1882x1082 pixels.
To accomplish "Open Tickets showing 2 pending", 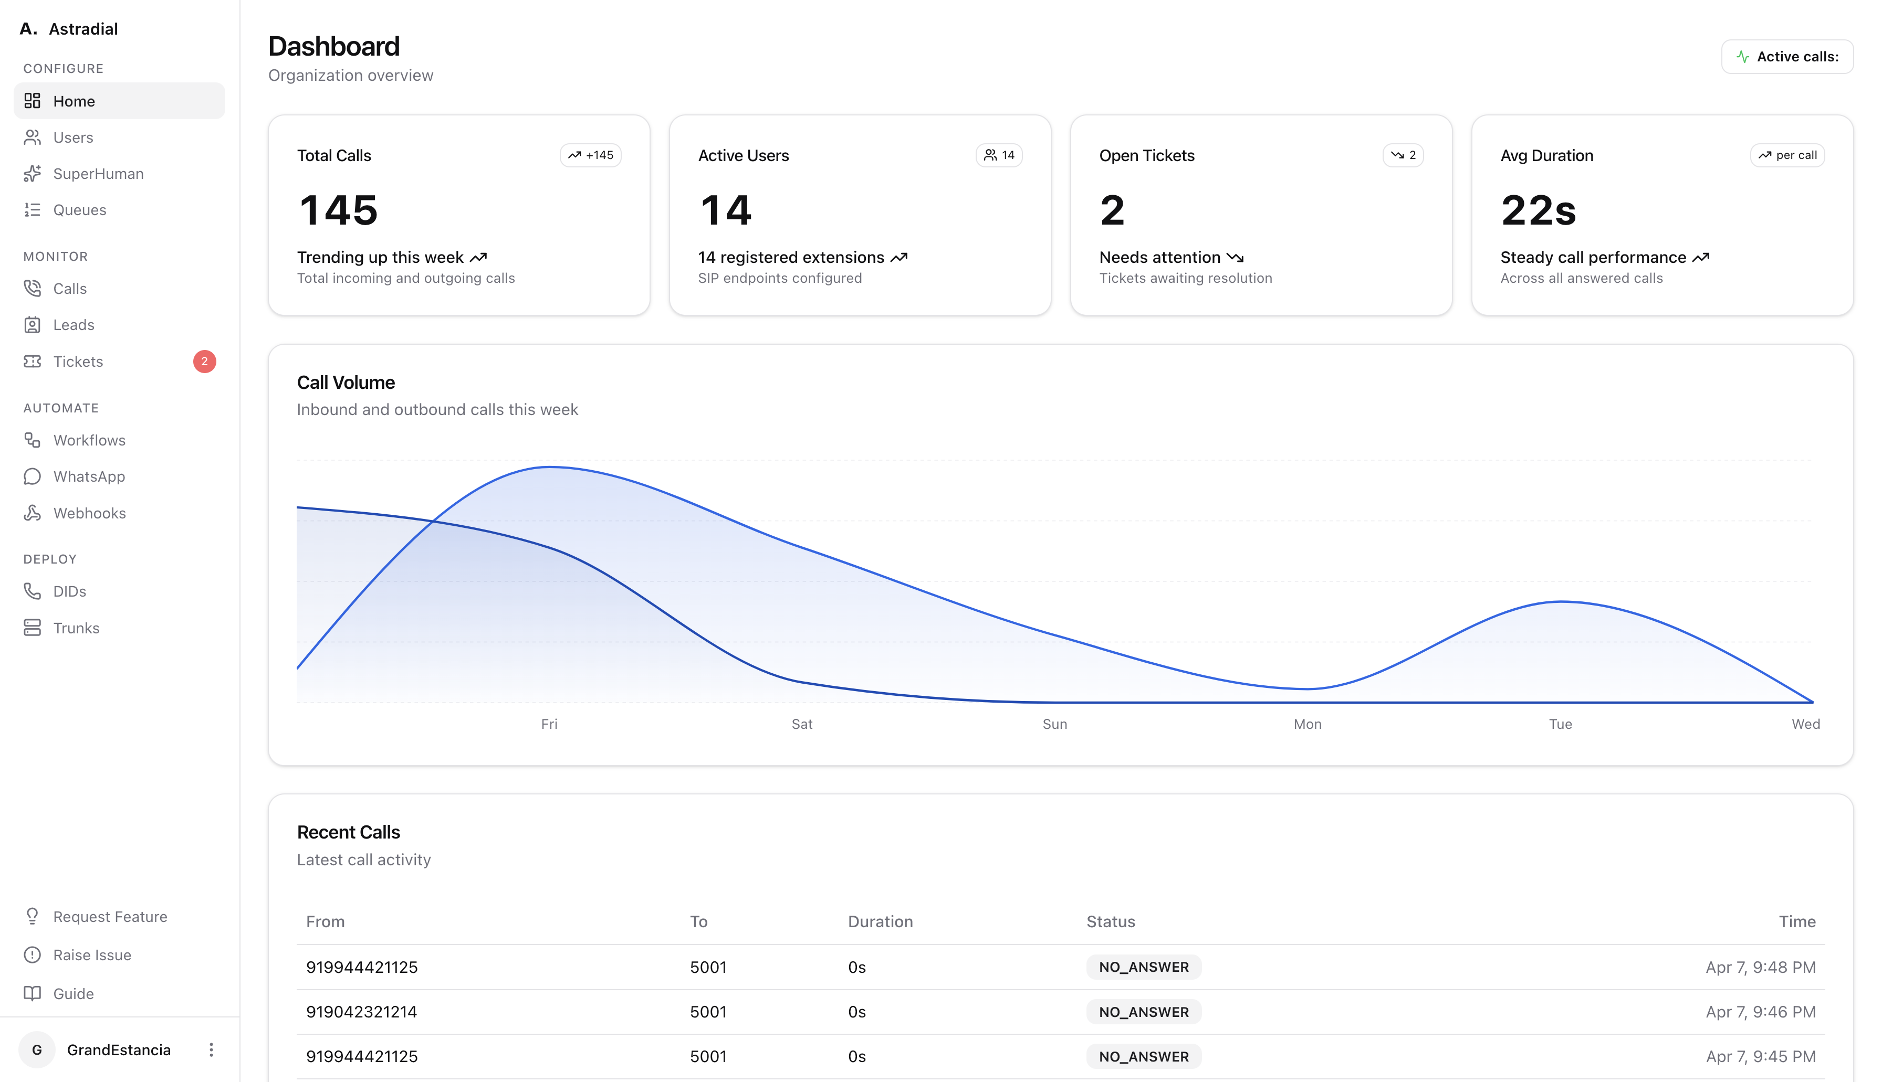I will [79, 361].
